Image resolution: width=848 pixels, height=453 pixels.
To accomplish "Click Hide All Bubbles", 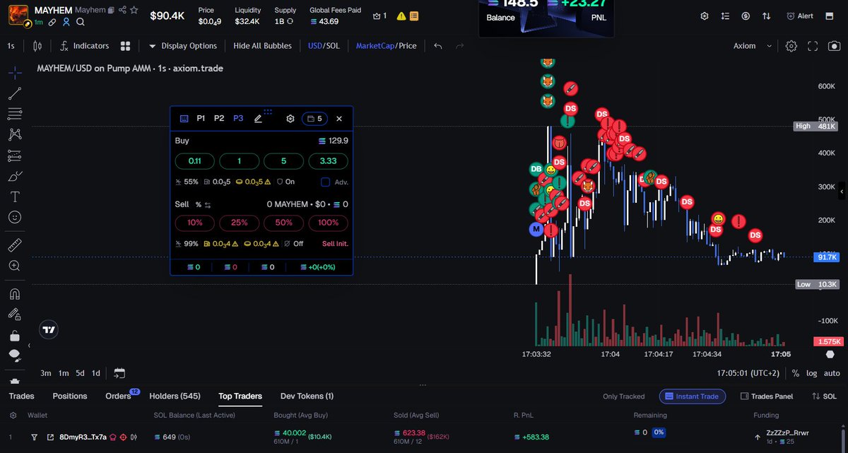I will coord(262,46).
